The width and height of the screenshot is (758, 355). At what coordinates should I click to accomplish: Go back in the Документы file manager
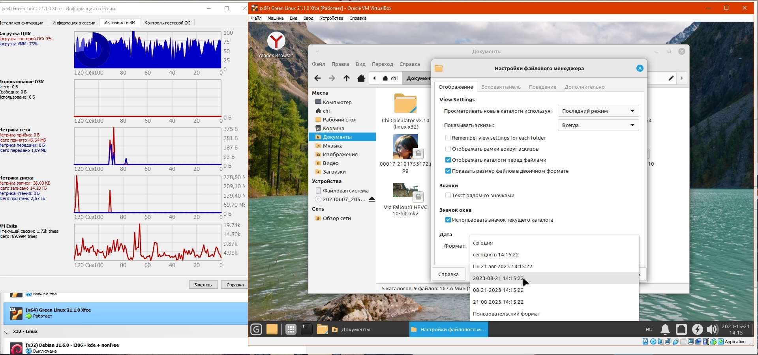[x=317, y=78]
